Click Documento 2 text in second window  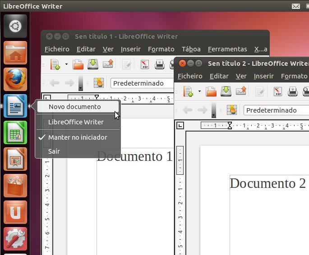[267, 183]
